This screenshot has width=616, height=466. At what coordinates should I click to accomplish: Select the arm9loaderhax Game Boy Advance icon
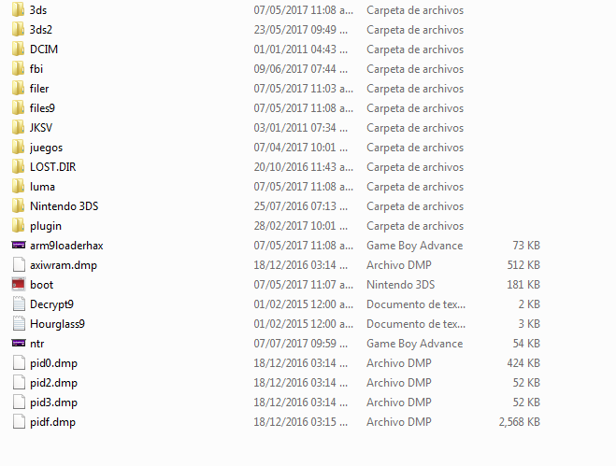19,246
